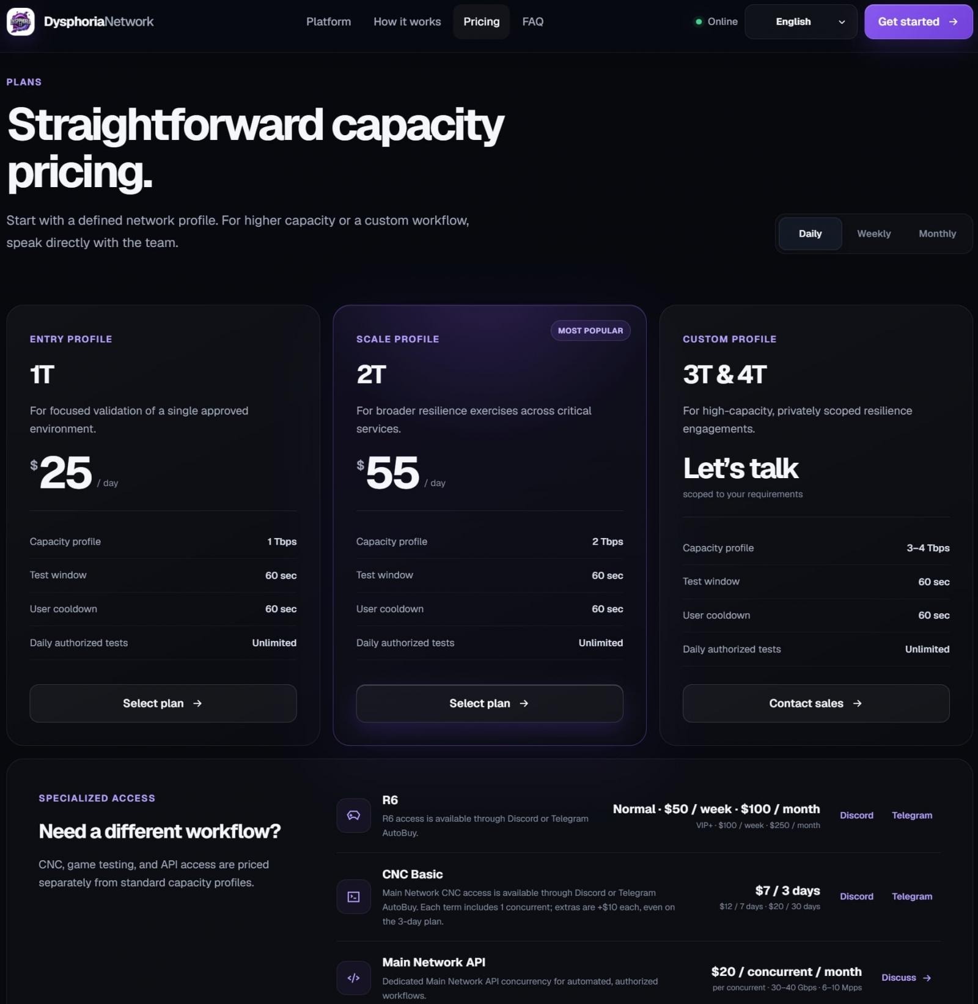Select plan for the 1T Entry Profile

[x=163, y=703]
